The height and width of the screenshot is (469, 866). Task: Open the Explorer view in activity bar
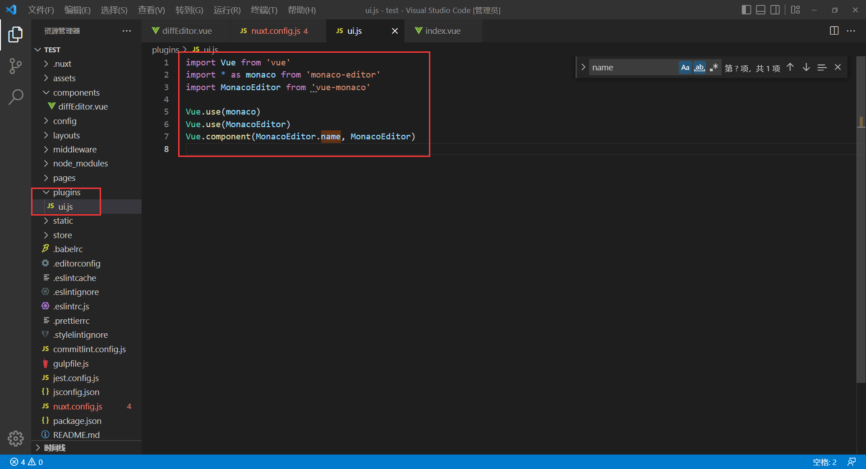point(15,35)
